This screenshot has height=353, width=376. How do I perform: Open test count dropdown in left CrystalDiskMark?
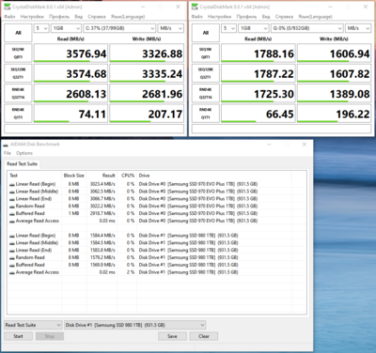41,28
